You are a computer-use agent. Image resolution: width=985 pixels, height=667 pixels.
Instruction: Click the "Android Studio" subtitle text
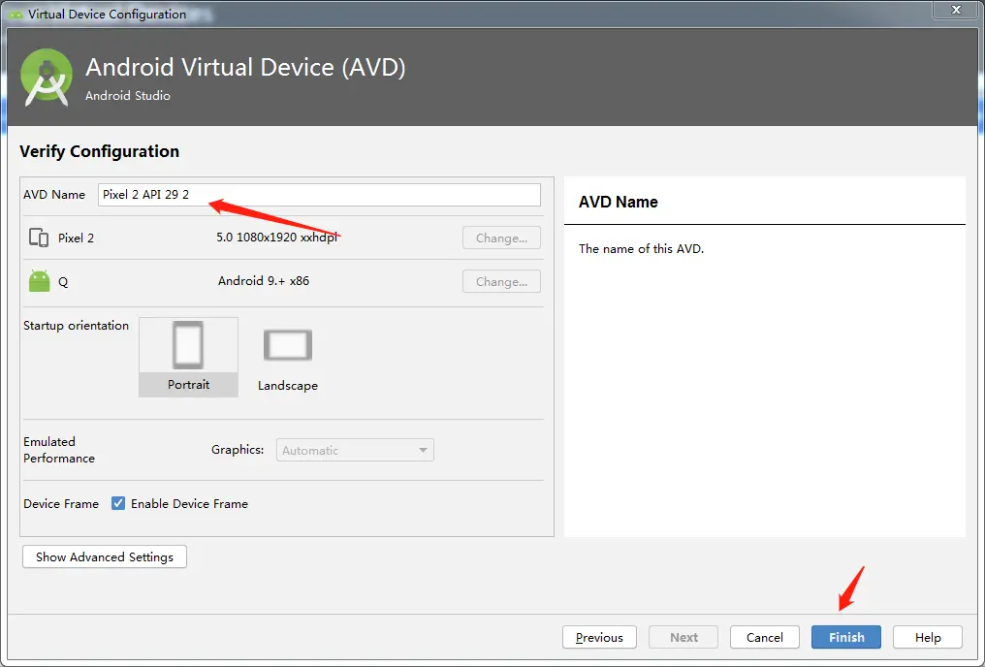tap(128, 95)
